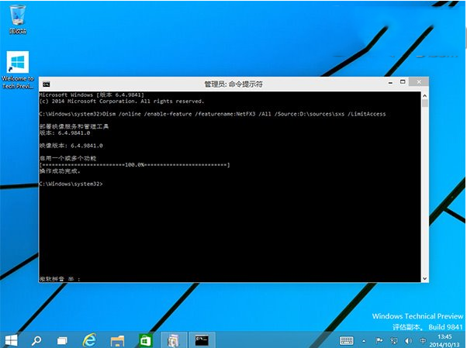The height and width of the screenshot is (348, 467).
Task: Click the console scrollbar up arrow
Action: pyautogui.click(x=424, y=95)
